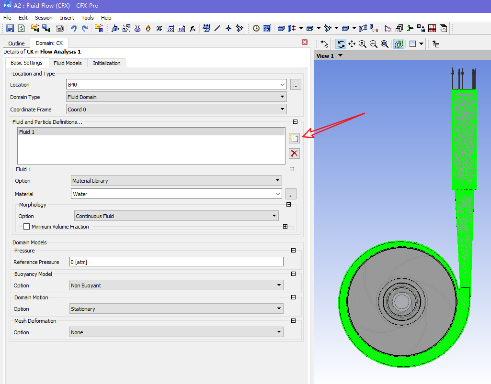Open the Material flask icon
The width and height of the screenshot is (491, 384).
click(x=137, y=29)
